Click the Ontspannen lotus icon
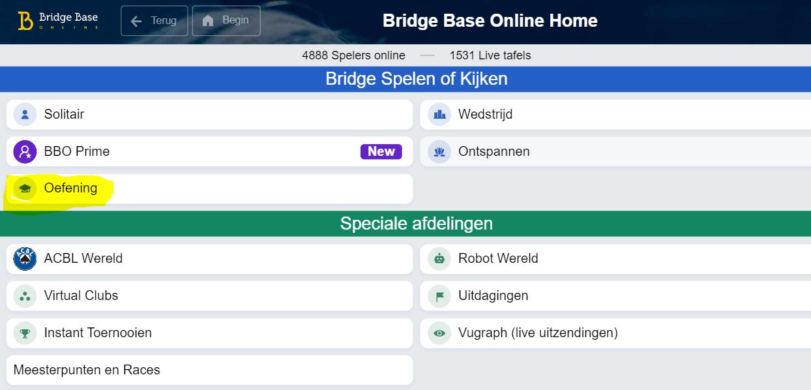Screen dimensions: 811x390 (x=439, y=152)
